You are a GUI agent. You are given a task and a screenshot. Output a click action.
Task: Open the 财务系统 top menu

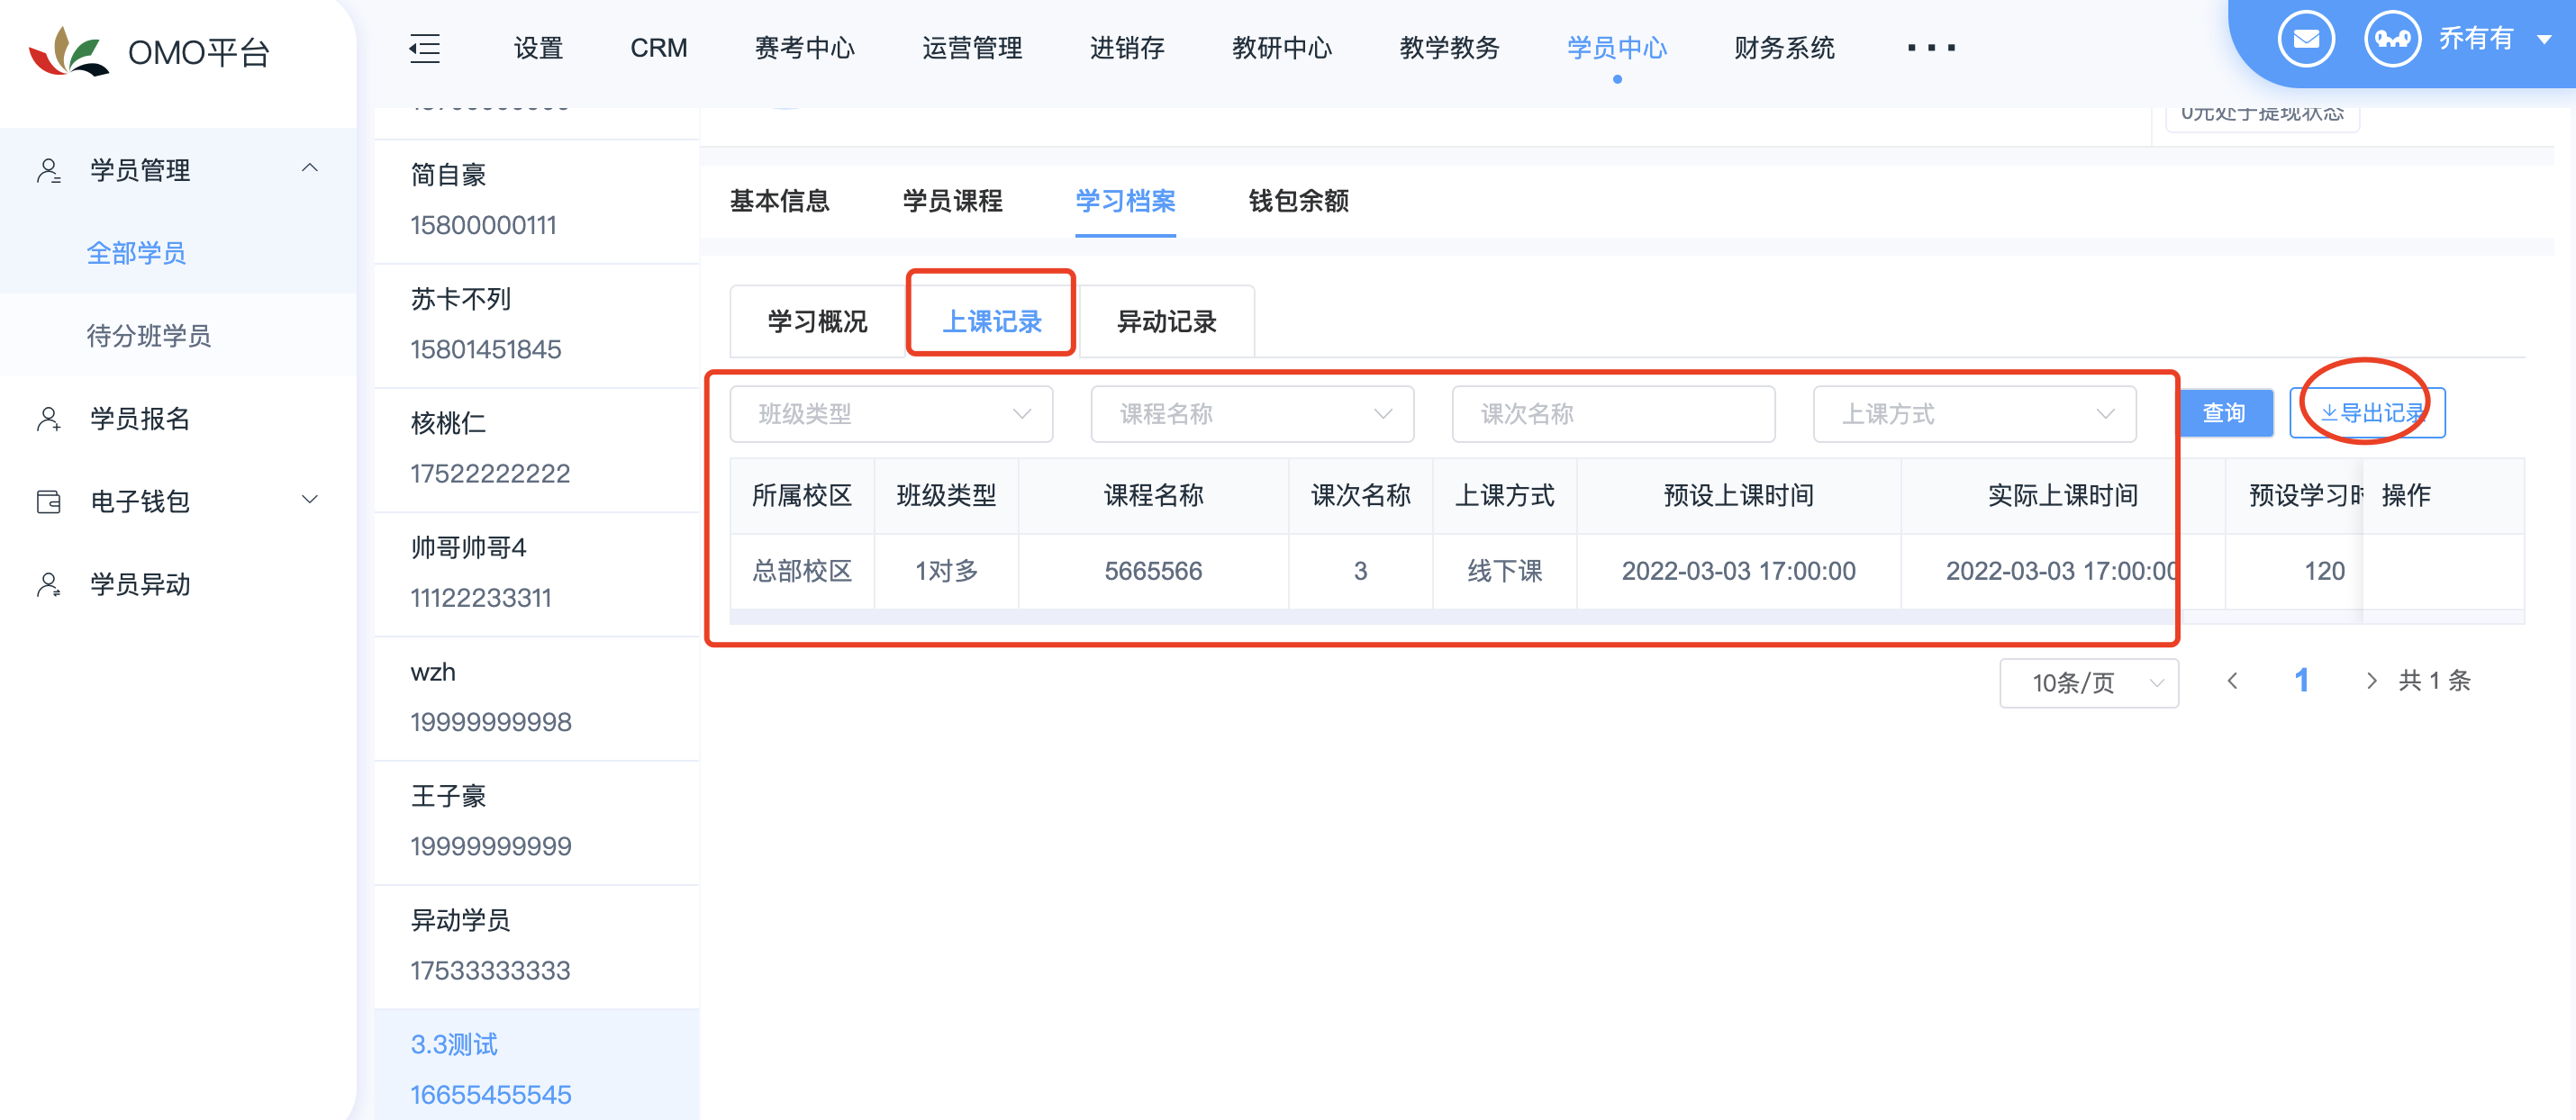click(x=1783, y=48)
